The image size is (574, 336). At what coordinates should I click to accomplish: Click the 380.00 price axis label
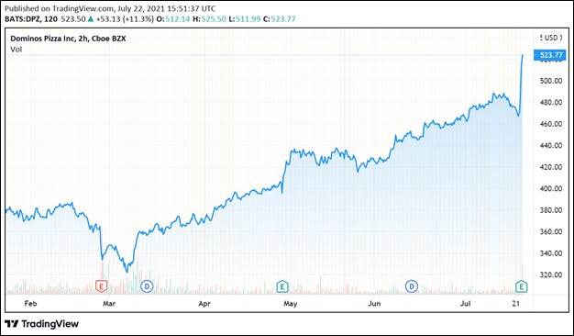(x=551, y=210)
